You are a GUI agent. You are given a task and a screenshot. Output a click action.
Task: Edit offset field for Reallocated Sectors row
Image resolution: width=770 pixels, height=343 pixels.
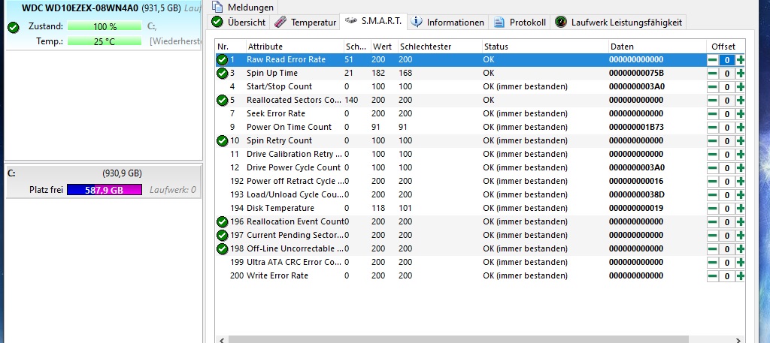click(x=727, y=101)
